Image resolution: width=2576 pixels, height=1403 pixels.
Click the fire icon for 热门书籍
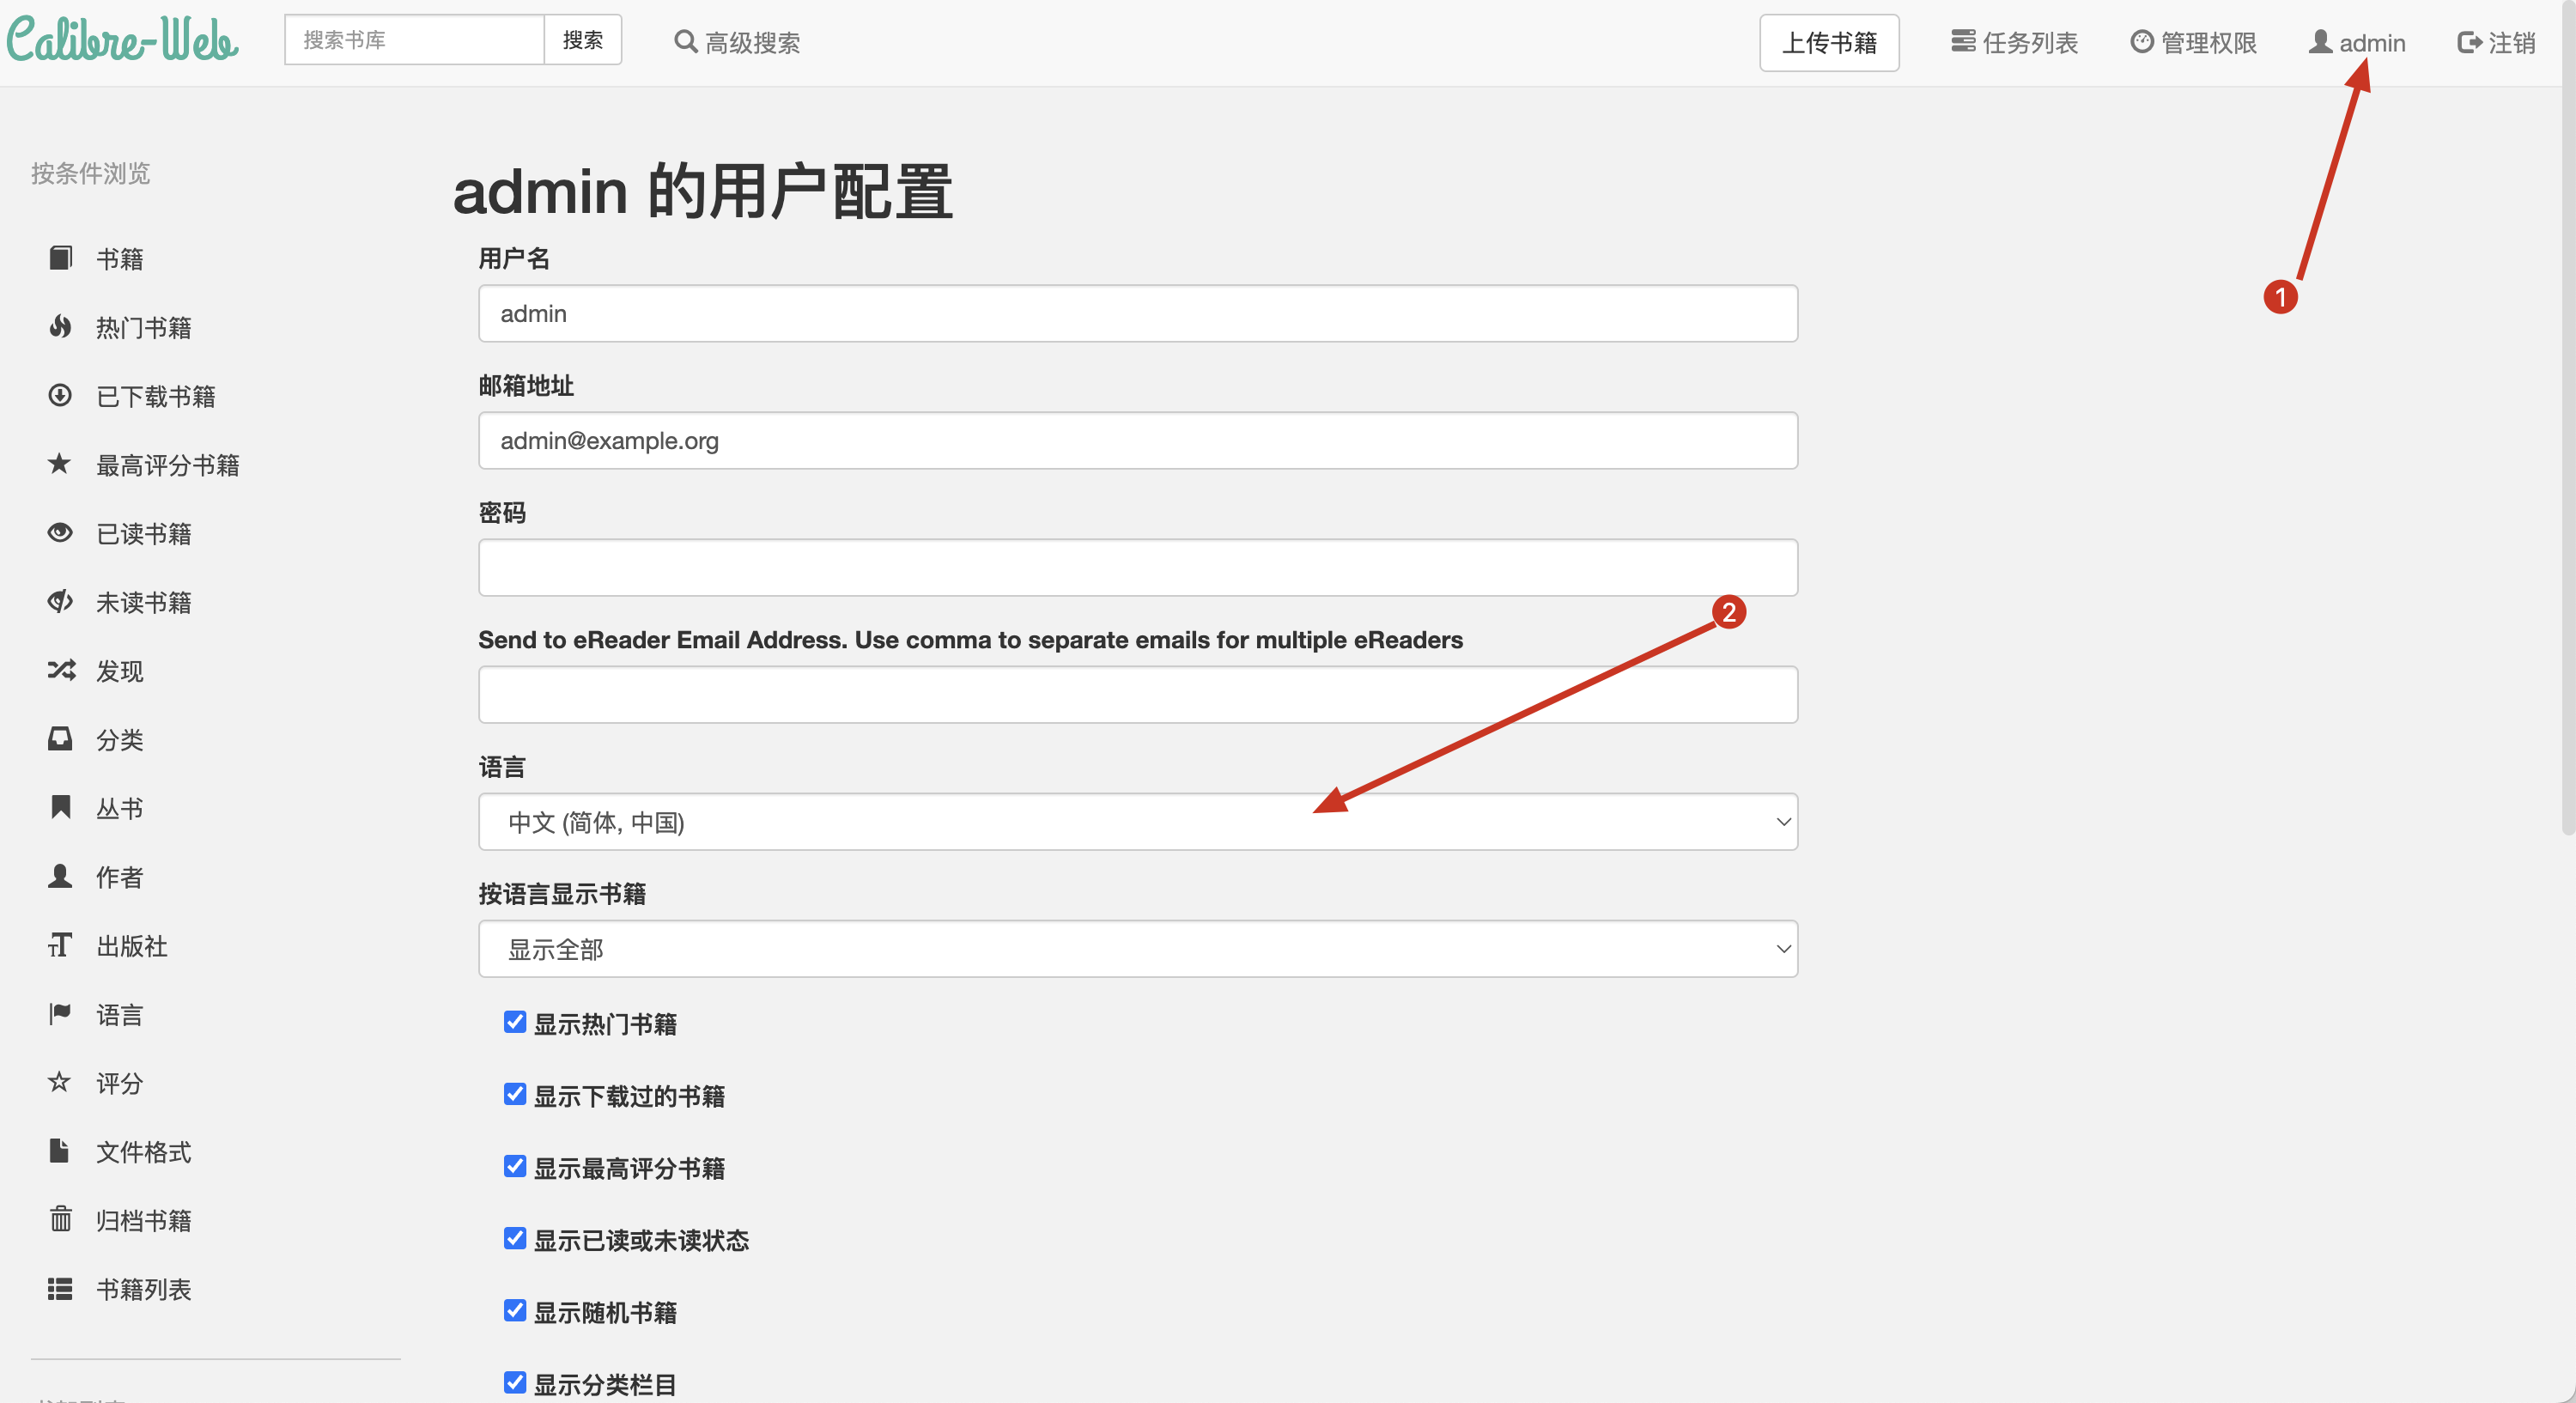[60, 327]
